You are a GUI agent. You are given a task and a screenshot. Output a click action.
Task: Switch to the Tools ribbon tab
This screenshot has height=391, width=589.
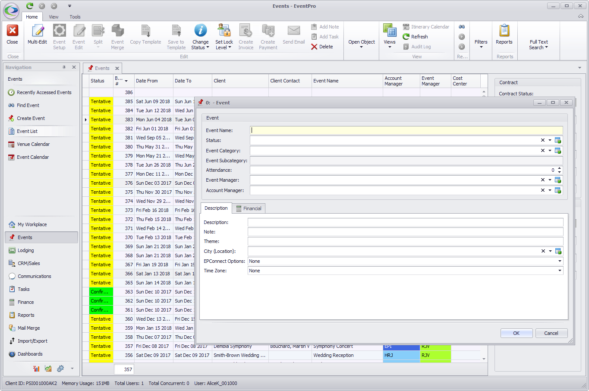(75, 17)
